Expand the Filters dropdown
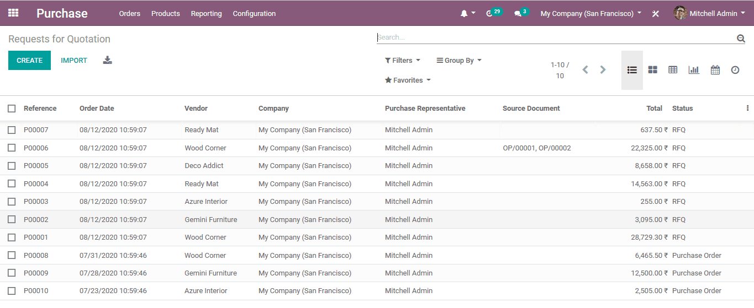The width and height of the screenshot is (754, 308). coord(402,61)
